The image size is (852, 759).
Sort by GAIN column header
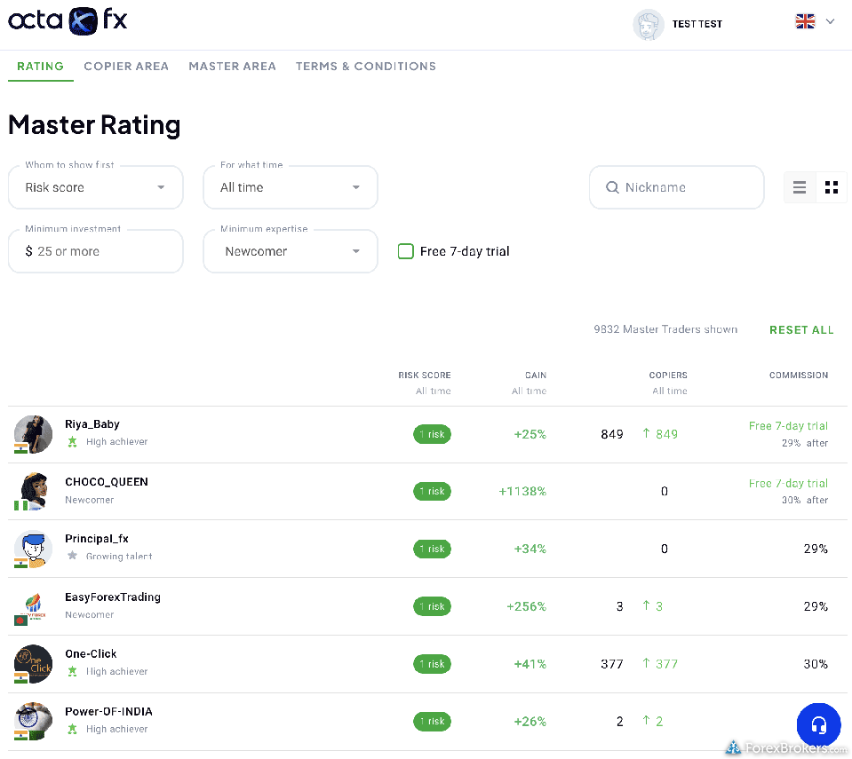tap(535, 376)
